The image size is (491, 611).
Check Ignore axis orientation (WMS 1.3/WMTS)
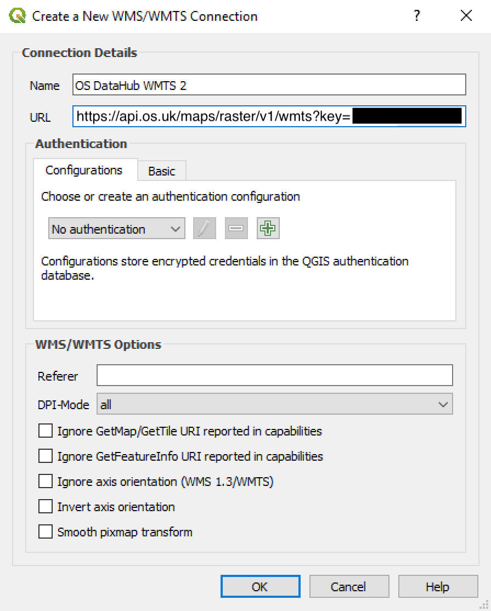tap(46, 481)
